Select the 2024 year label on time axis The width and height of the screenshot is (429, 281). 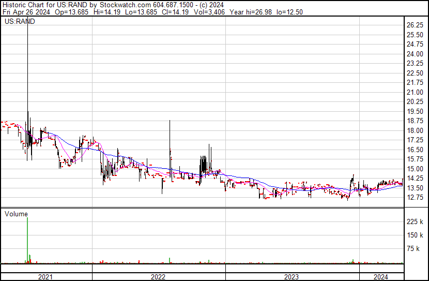point(381,277)
